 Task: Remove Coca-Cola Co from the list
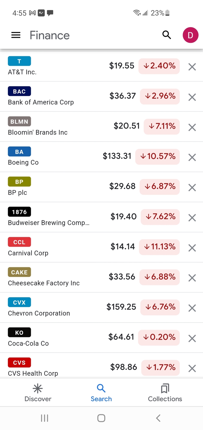(192, 338)
